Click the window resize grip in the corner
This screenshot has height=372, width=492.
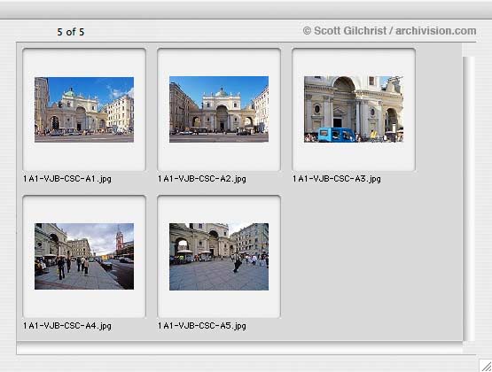pos(486,366)
